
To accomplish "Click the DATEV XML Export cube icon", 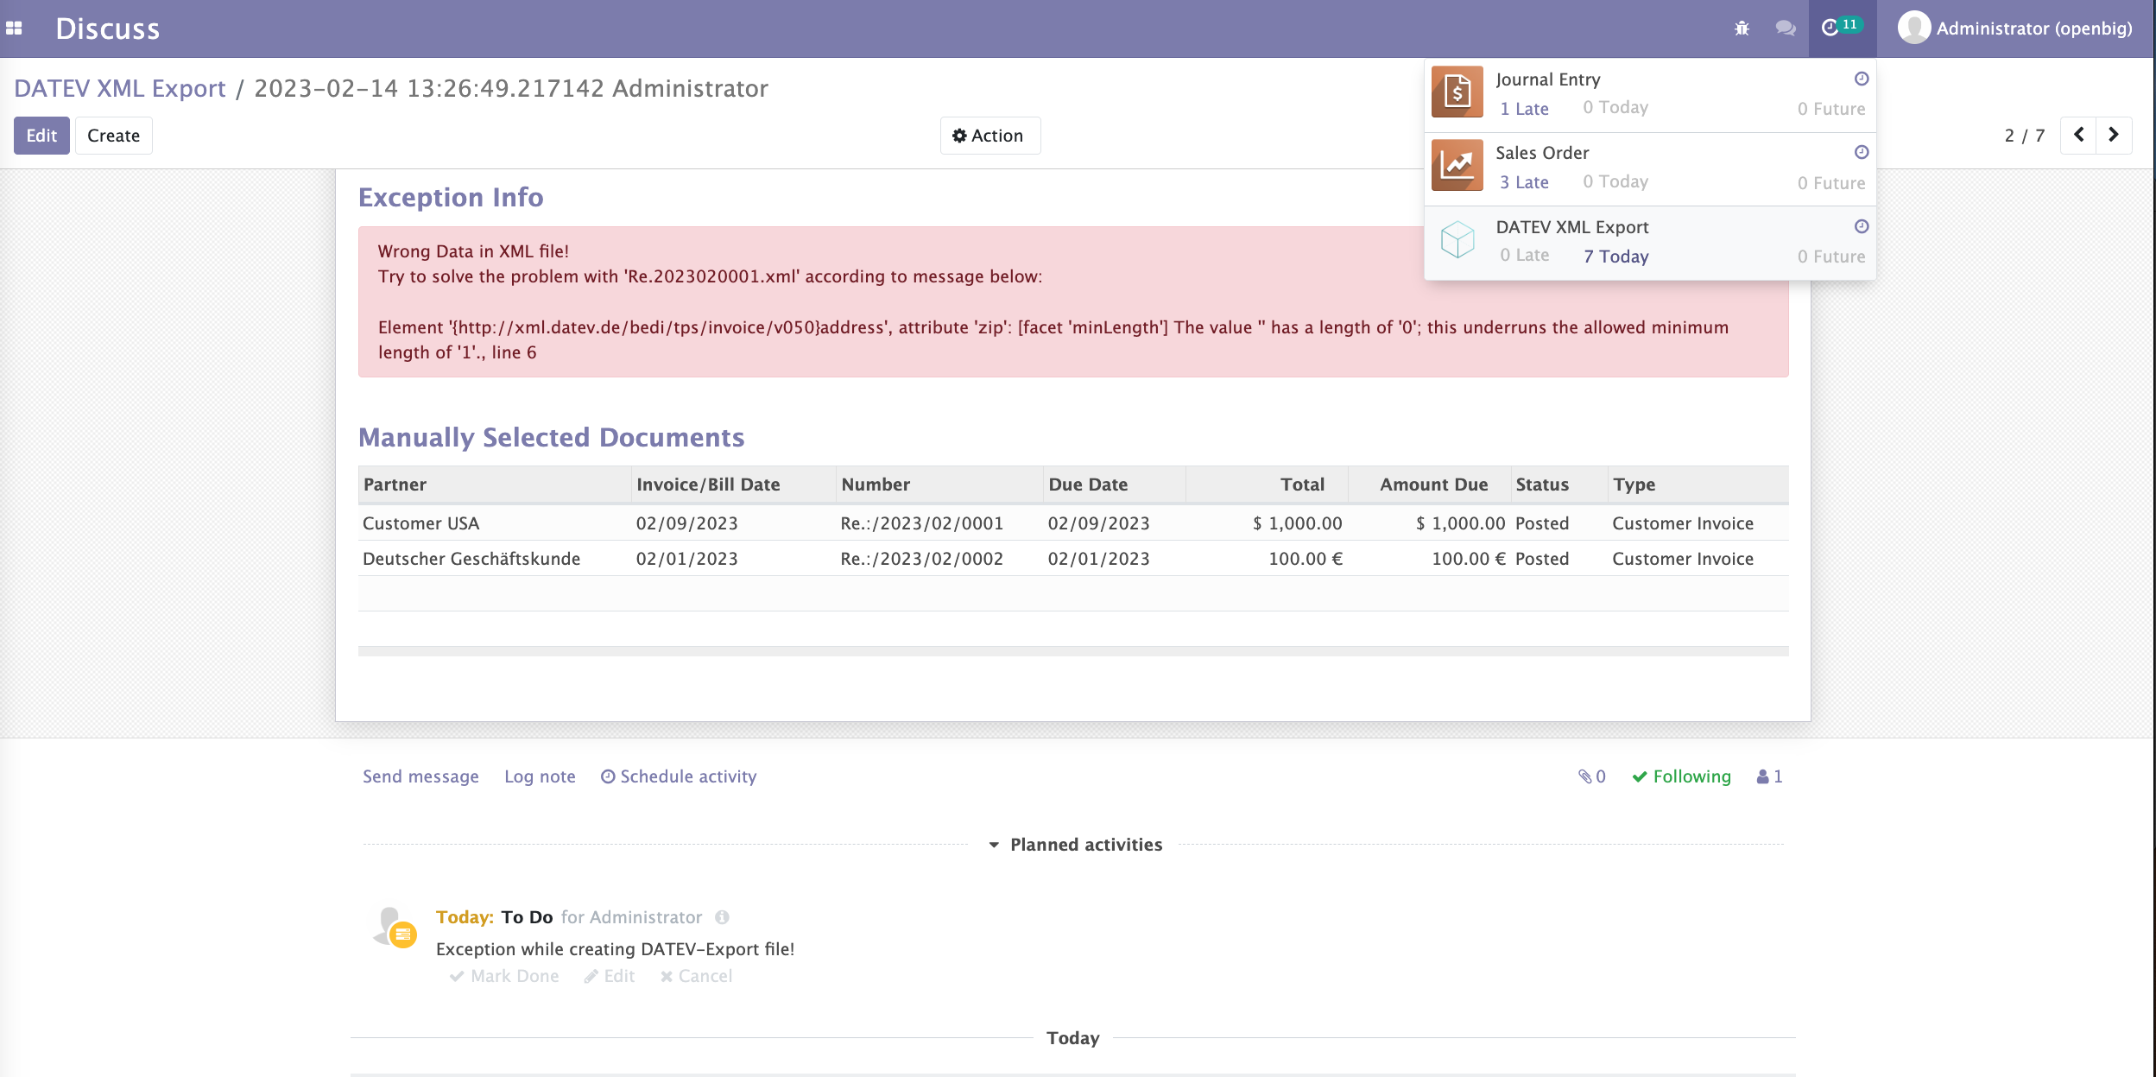I will (x=1457, y=239).
